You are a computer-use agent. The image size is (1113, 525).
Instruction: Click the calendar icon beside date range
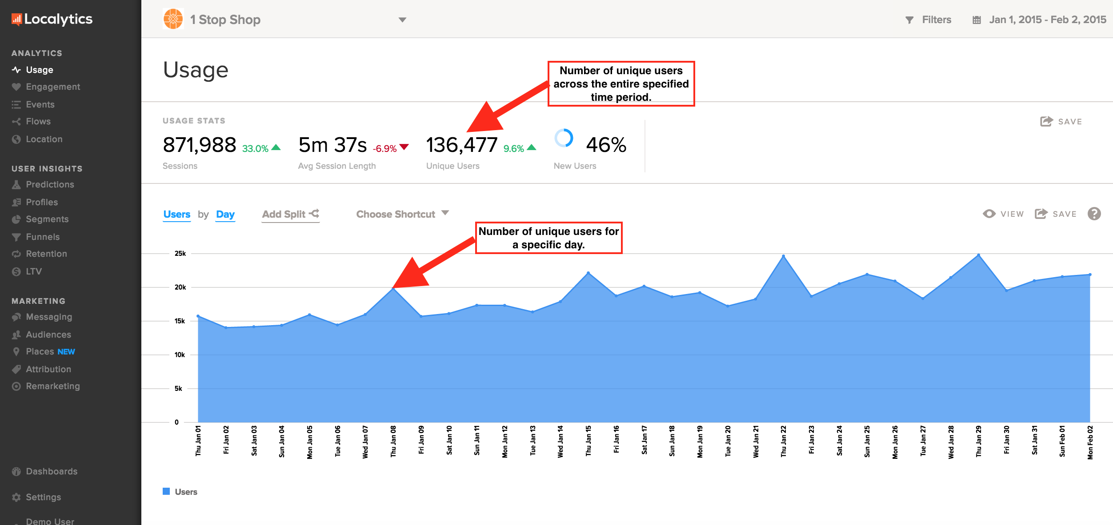click(977, 20)
